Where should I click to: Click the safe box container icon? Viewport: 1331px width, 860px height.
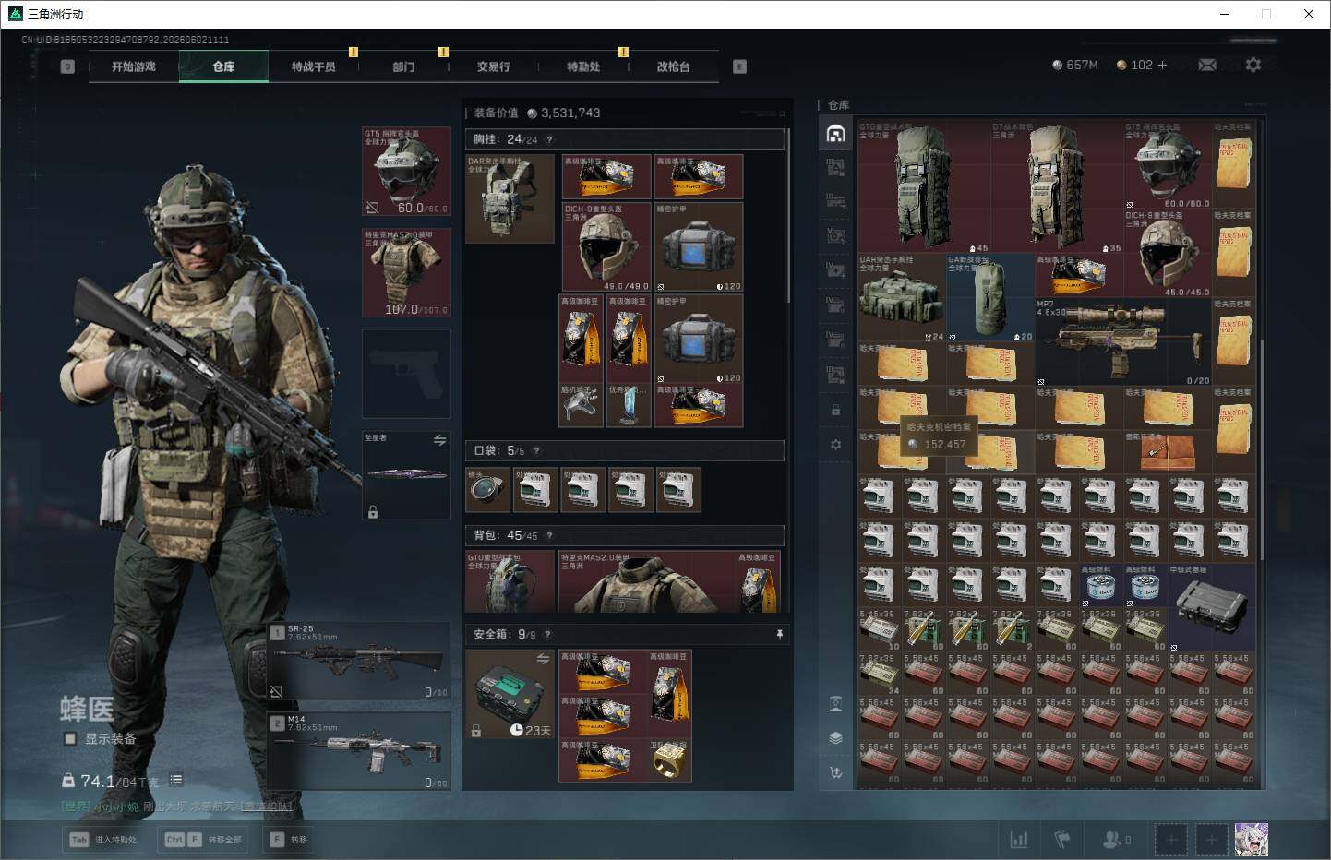click(x=510, y=694)
